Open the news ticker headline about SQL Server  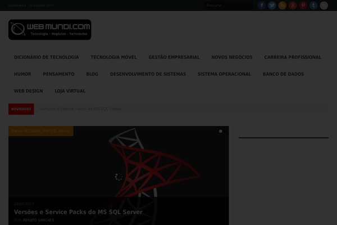pos(80,109)
